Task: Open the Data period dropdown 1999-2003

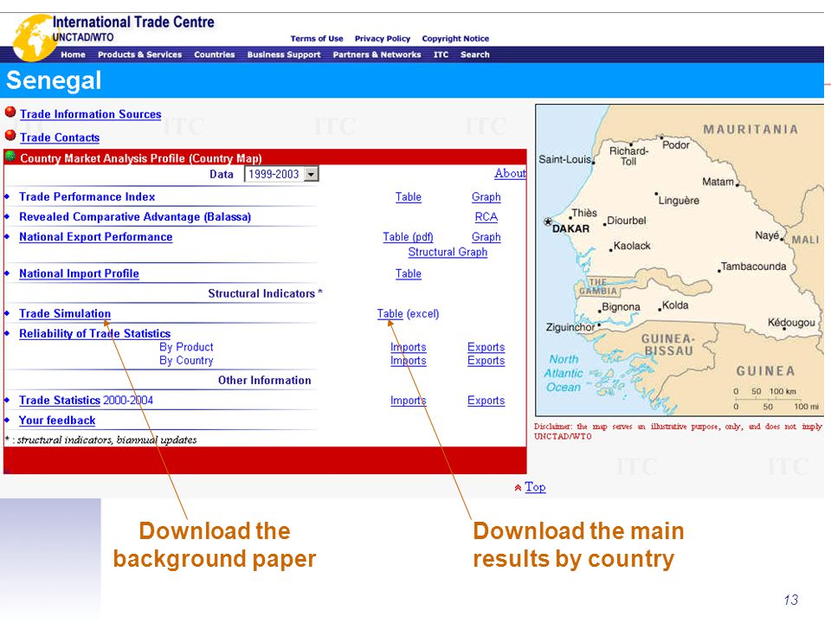Action: click(281, 174)
